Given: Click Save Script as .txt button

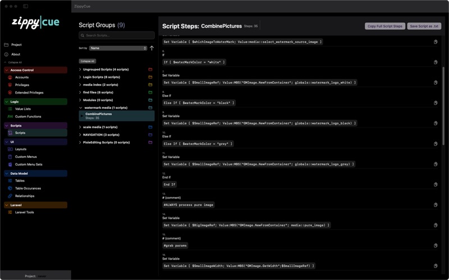Looking at the screenshot, I should pyautogui.click(x=424, y=26).
